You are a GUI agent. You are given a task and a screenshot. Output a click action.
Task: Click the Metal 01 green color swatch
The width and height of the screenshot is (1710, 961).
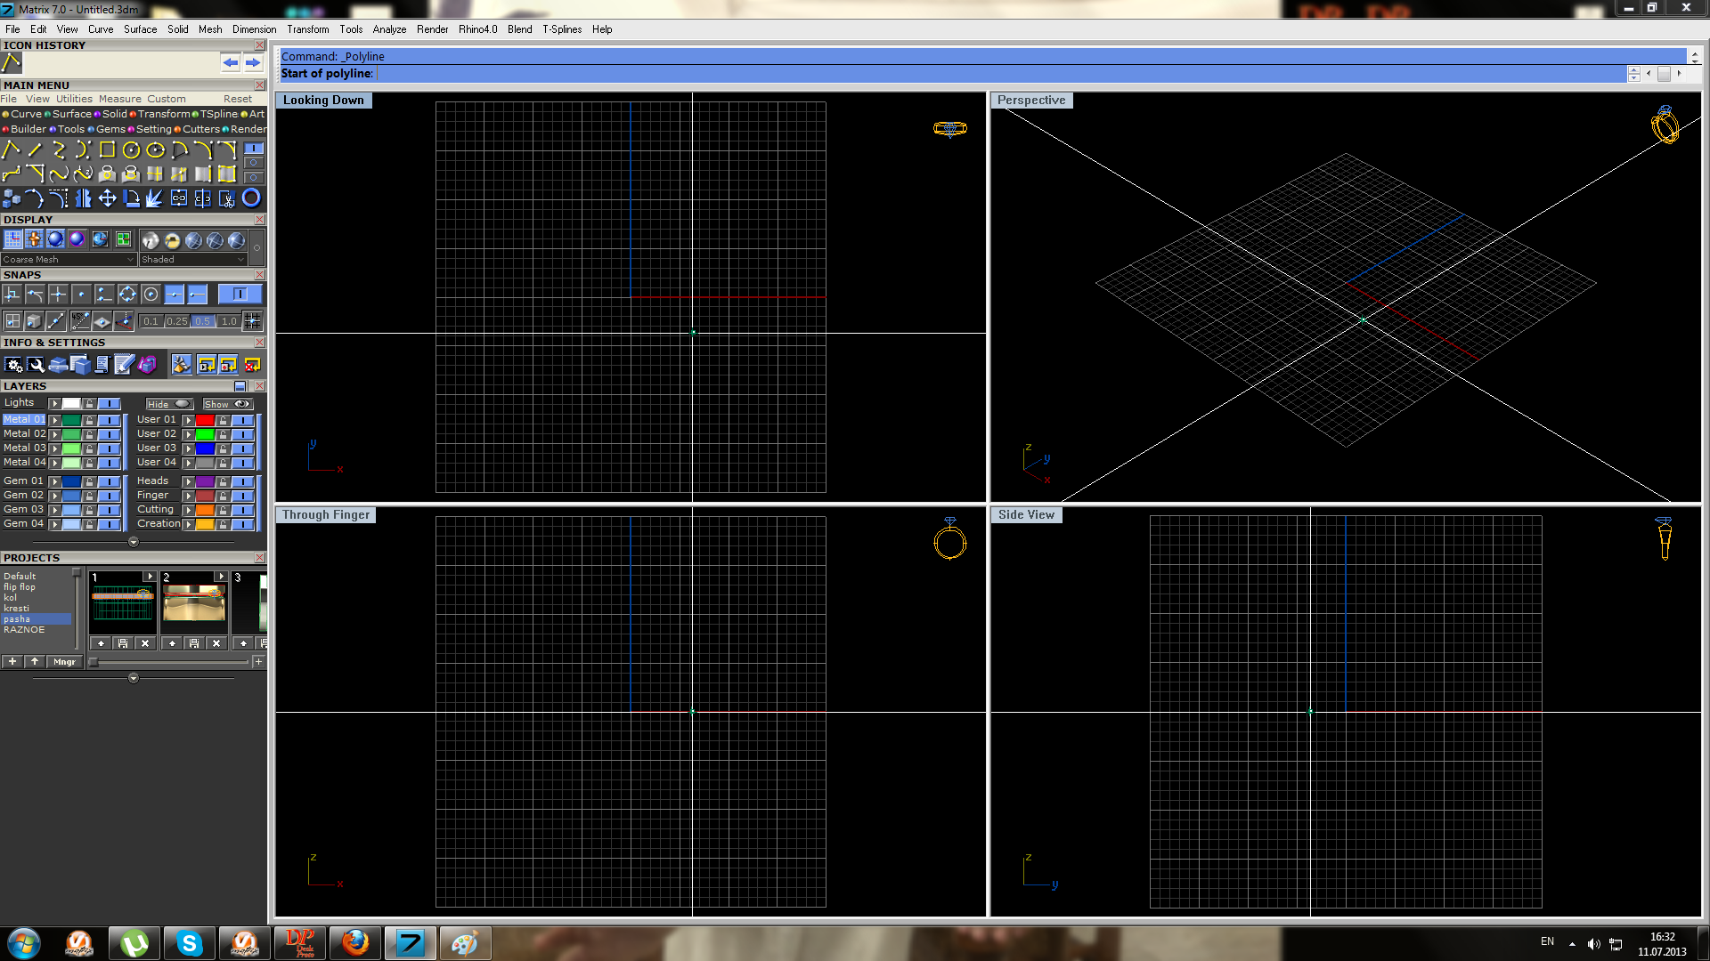[x=71, y=420]
